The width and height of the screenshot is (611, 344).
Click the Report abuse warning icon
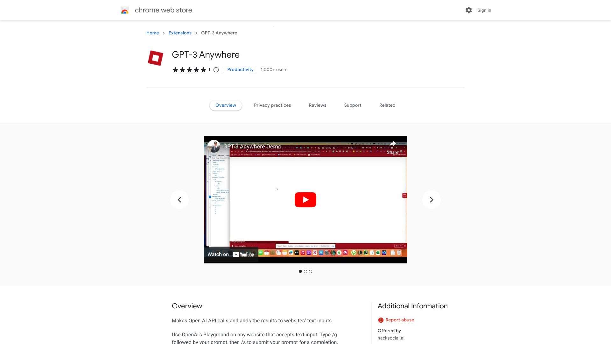(x=381, y=320)
